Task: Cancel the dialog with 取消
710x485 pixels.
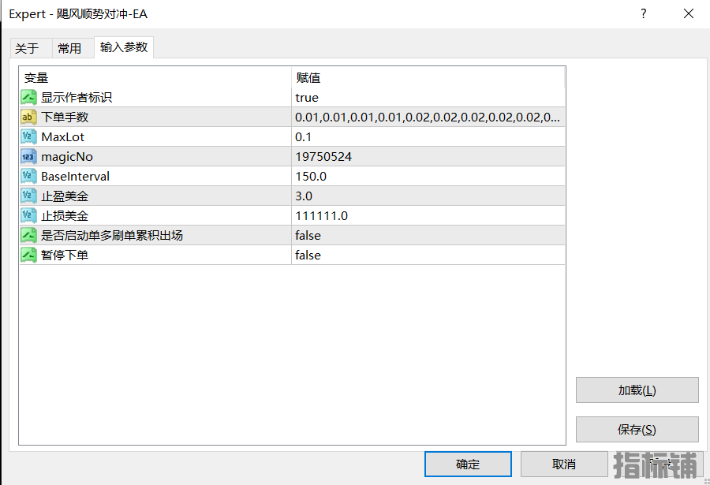Action: pyautogui.click(x=564, y=464)
